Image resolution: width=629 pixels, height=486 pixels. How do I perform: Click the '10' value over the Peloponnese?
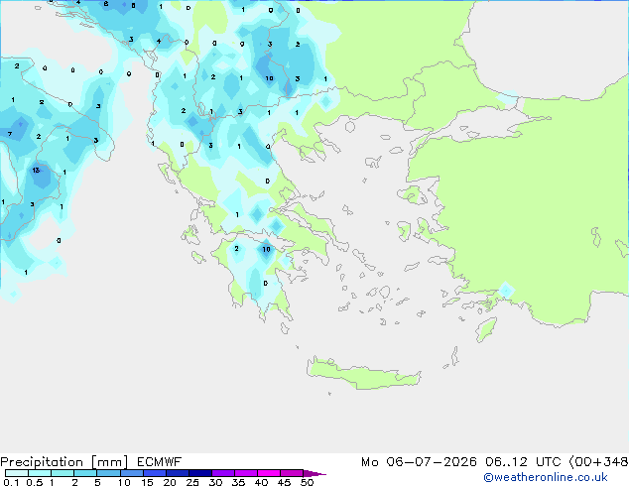[x=266, y=249]
